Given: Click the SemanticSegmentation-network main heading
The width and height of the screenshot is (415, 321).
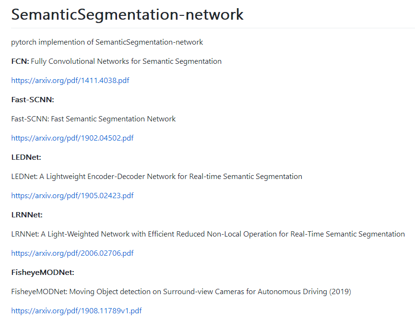Looking at the screenshot, I should pyautogui.click(x=127, y=14).
